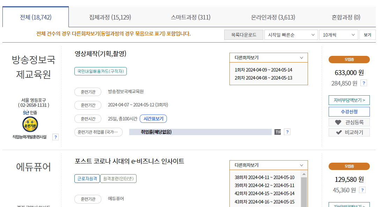Click the 633,000 원 price text
Viewport: 381px width, 207px height.
click(x=349, y=73)
